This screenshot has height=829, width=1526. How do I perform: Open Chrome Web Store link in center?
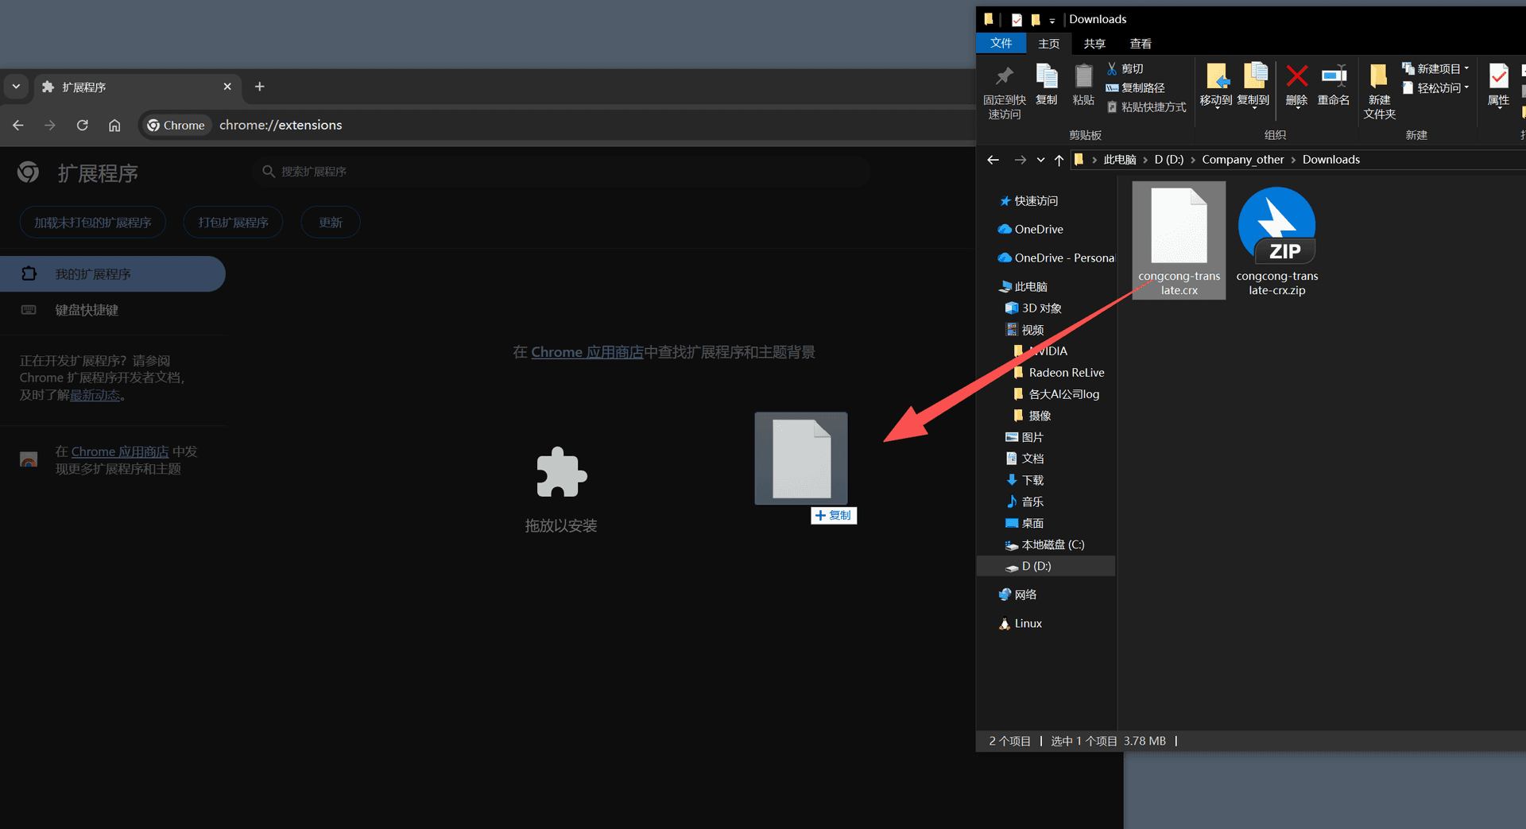point(587,352)
